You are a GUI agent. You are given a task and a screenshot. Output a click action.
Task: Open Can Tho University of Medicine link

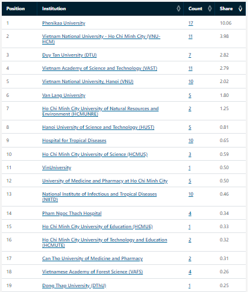92,258
